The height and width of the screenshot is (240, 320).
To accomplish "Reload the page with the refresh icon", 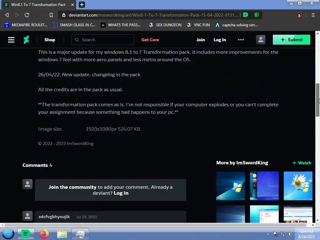I will point(27,15).
